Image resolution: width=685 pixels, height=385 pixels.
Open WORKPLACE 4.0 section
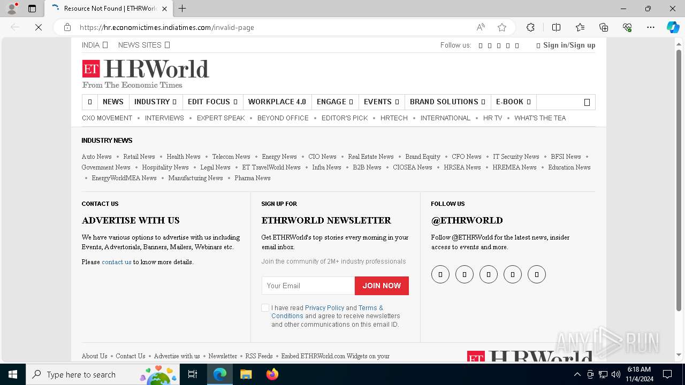277,102
